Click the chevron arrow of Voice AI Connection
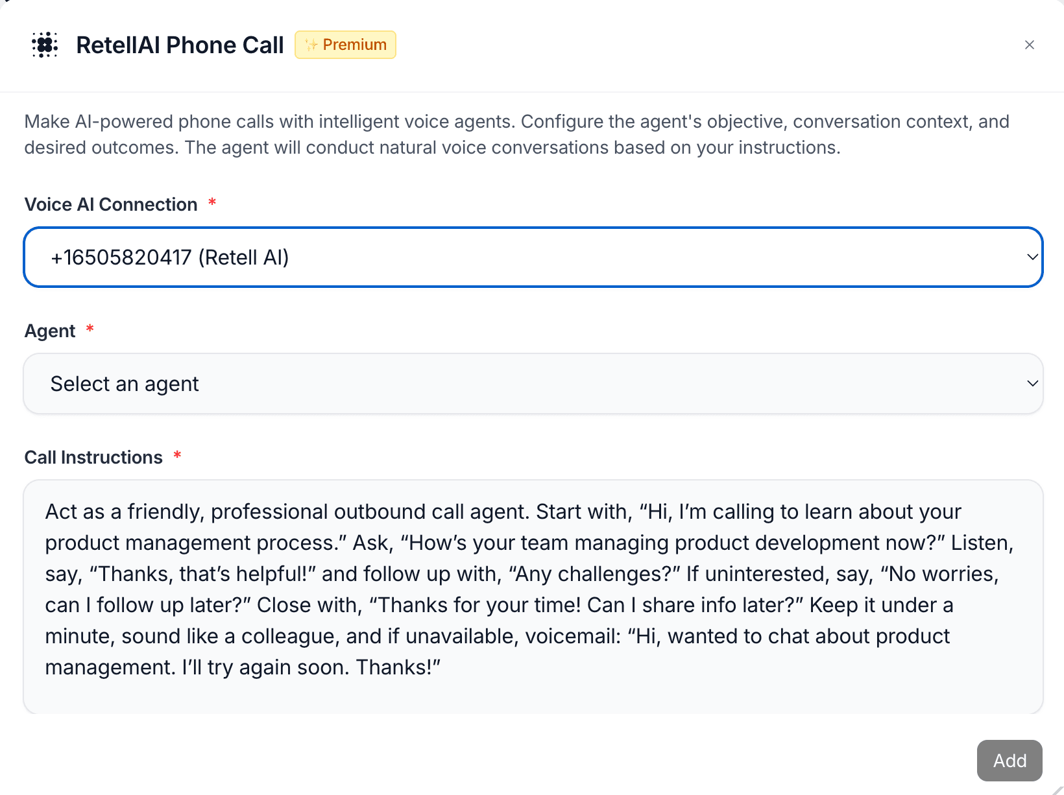 pyautogui.click(x=1032, y=257)
